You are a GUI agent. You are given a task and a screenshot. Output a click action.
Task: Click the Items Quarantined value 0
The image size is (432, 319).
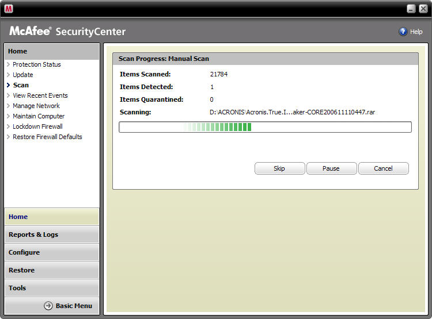pyautogui.click(x=211, y=99)
